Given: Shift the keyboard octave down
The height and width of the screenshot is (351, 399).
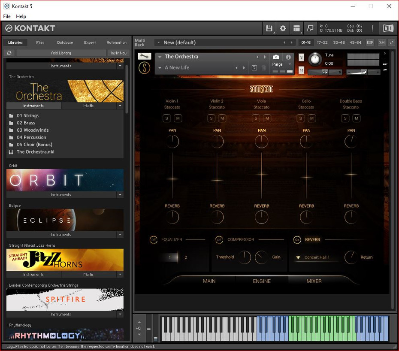Looking at the screenshot, I should pyautogui.click(x=139, y=334).
